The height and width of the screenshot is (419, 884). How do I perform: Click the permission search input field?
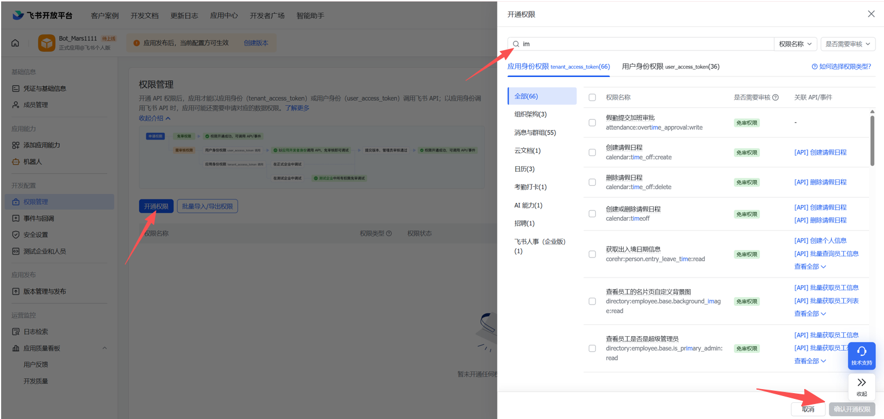(640, 44)
